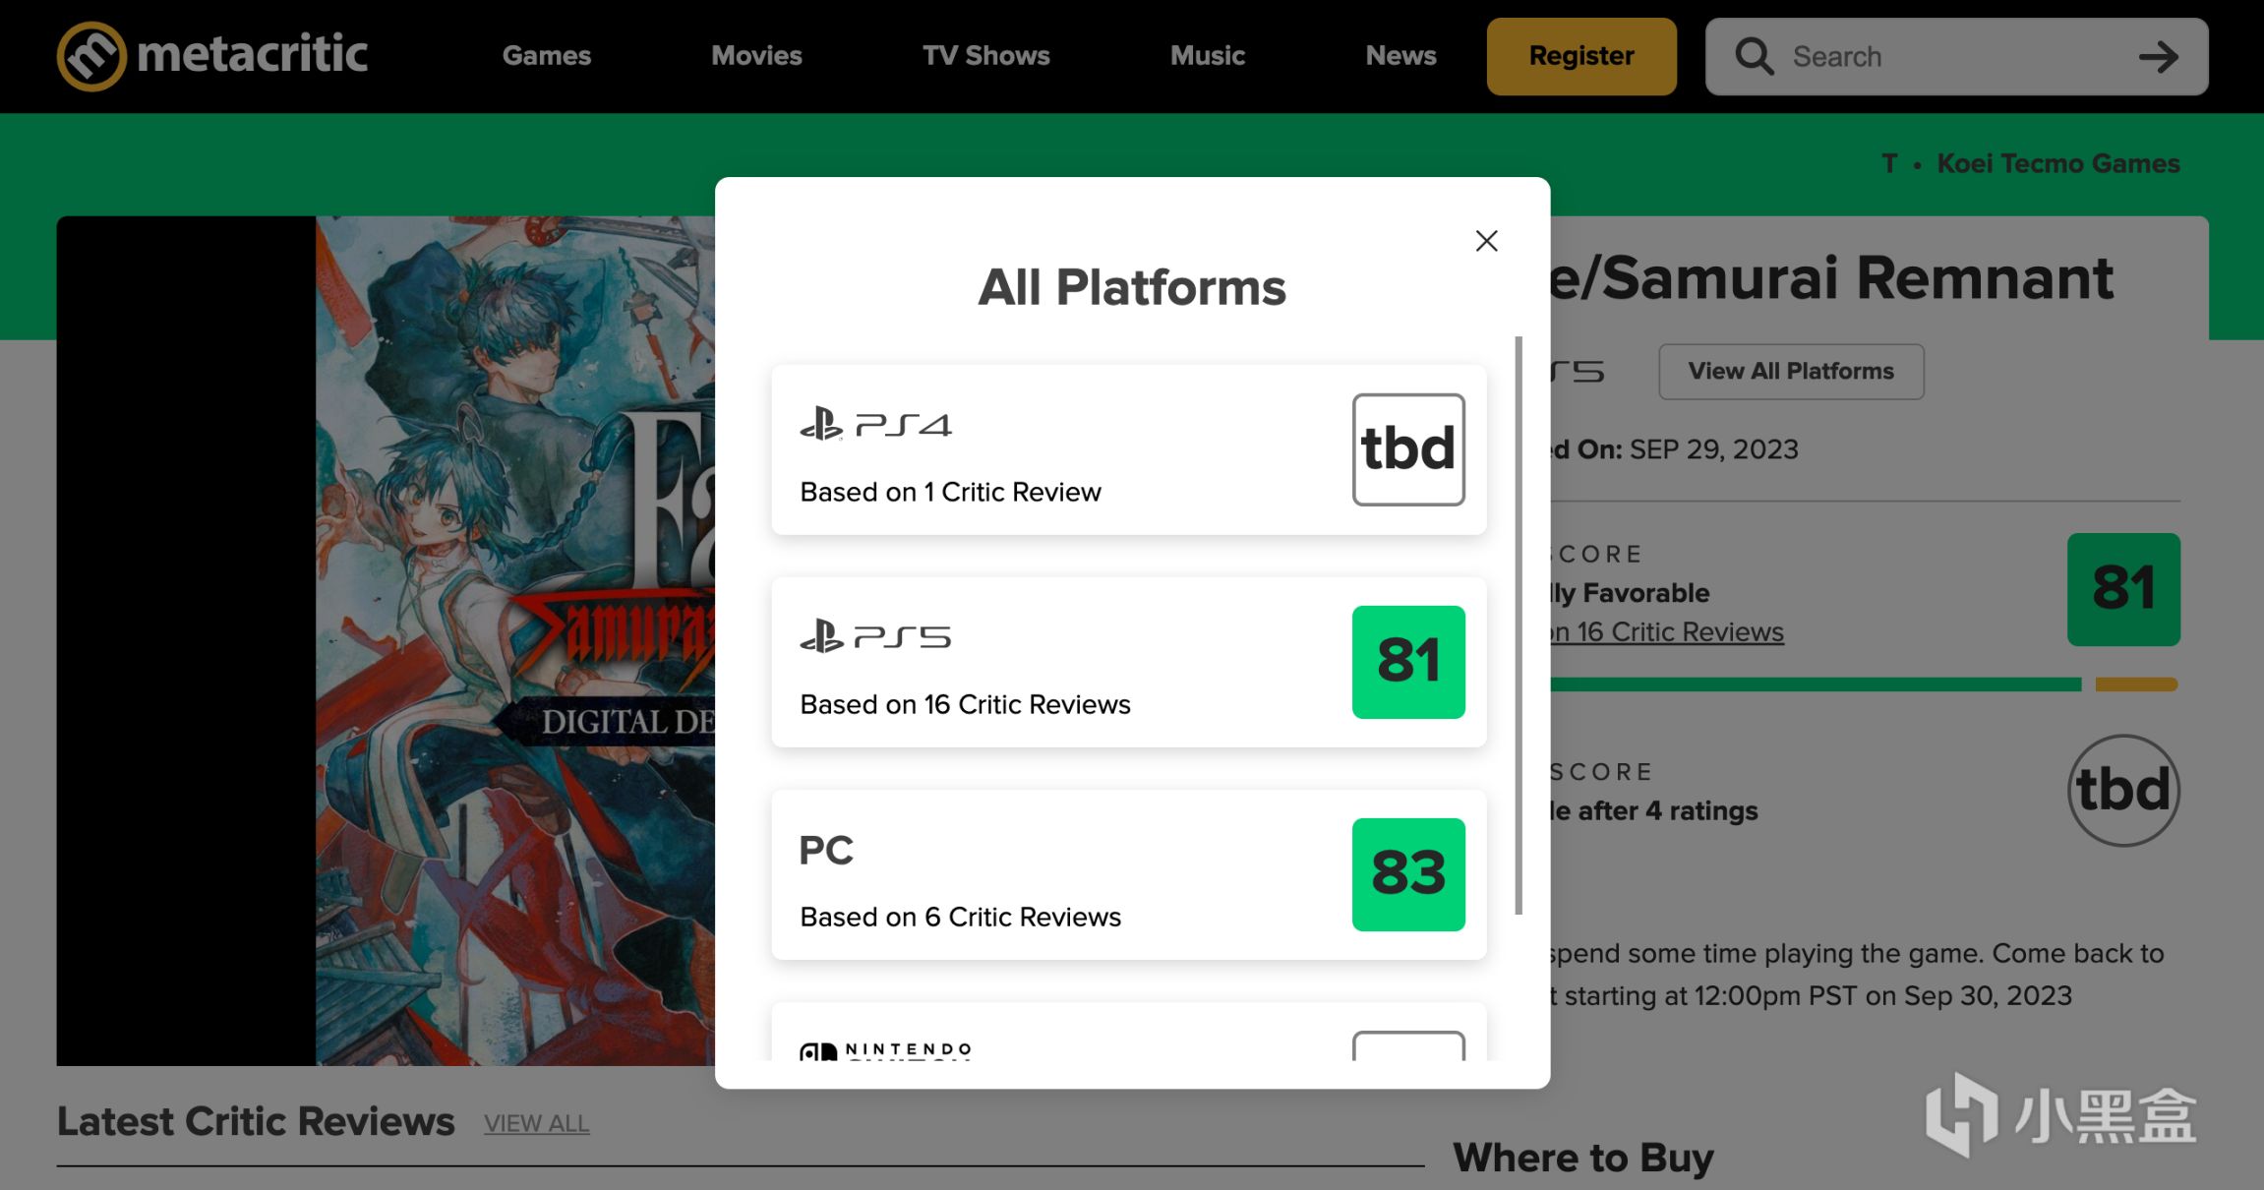Click 'Based on 6 Critic Reviews' text

click(960, 917)
